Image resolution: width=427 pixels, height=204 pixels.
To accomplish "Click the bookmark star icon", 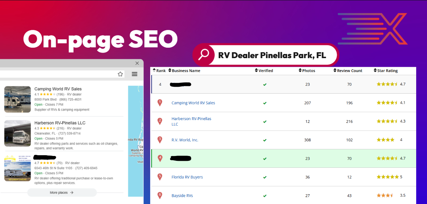I will coord(120,74).
